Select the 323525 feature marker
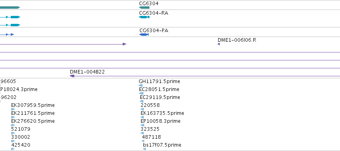The height and width of the screenshot is (151, 340). pos(142,133)
